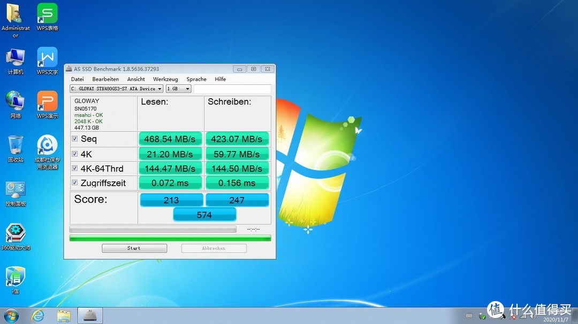The image size is (578, 324).
Task: Open the Datei menu
Action: pos(78,79)
